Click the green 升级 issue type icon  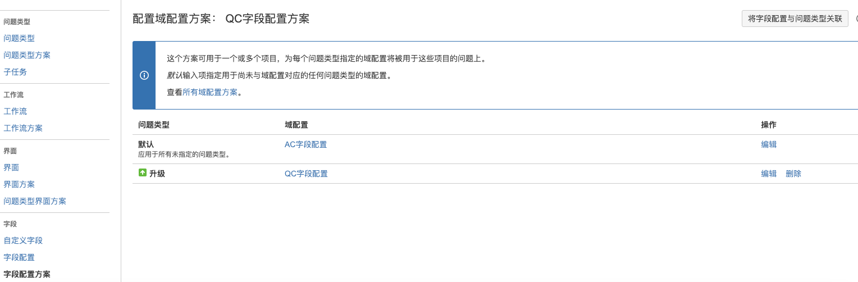click(143, 173)
